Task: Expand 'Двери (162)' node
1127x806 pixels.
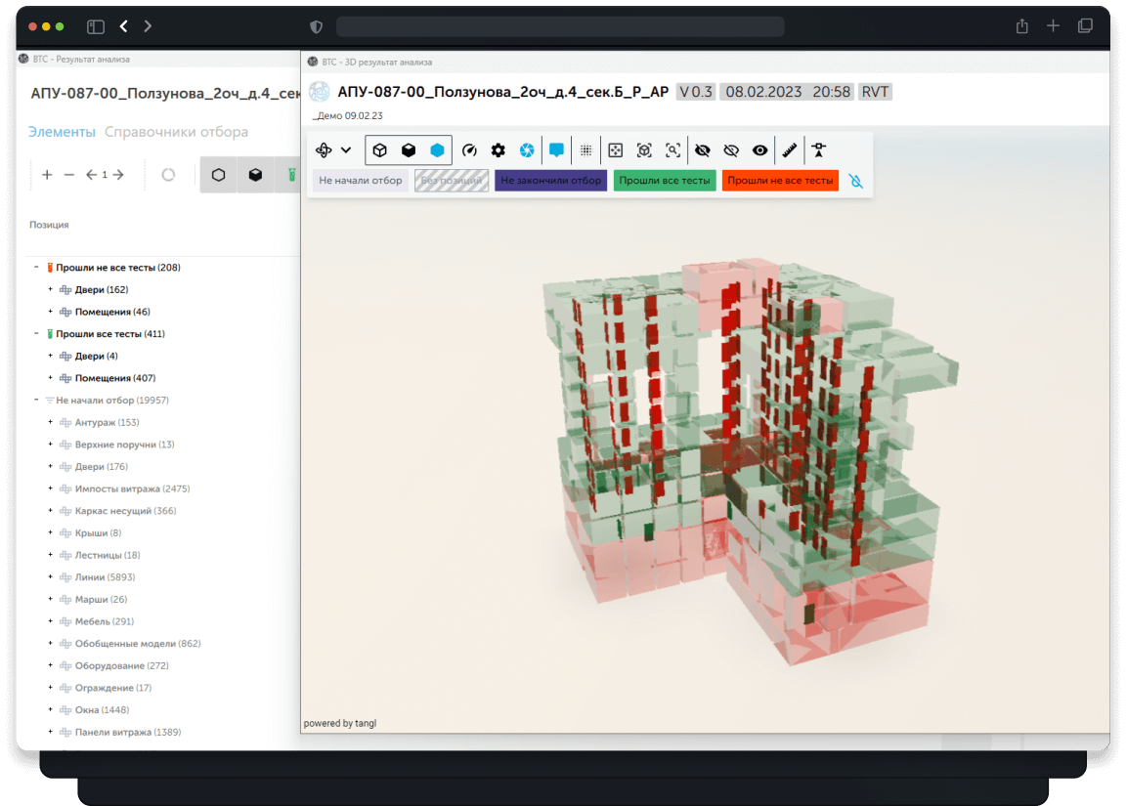Action: (x=50, y=289)
